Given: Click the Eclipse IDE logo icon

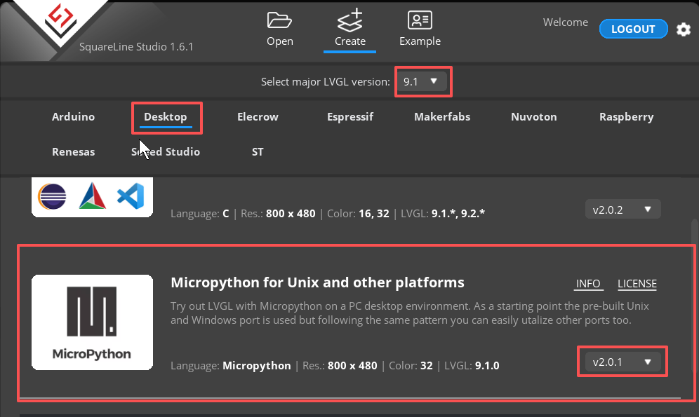Looking at the screenshot, I should pyautogui.click(x=52, y=196).
